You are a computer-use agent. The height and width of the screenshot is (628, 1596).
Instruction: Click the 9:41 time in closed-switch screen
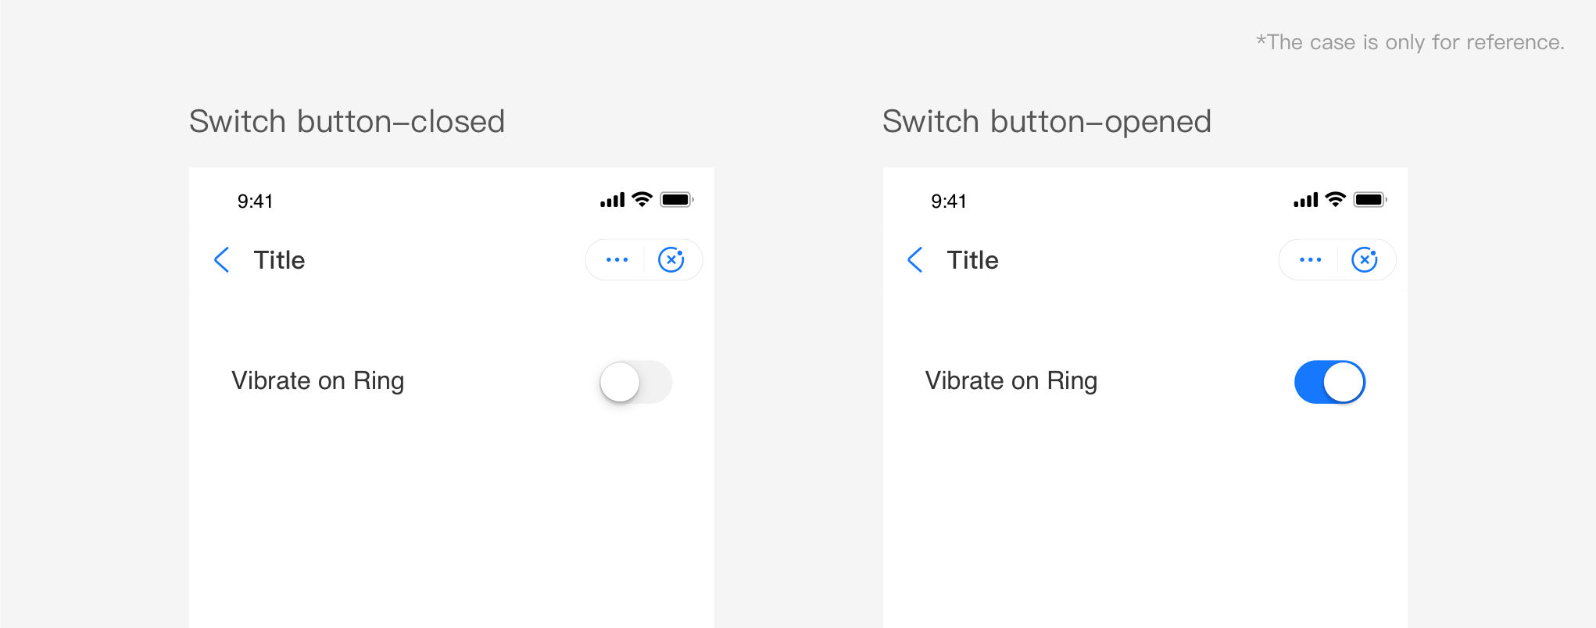pyautogui.click(x=255, y=202)
